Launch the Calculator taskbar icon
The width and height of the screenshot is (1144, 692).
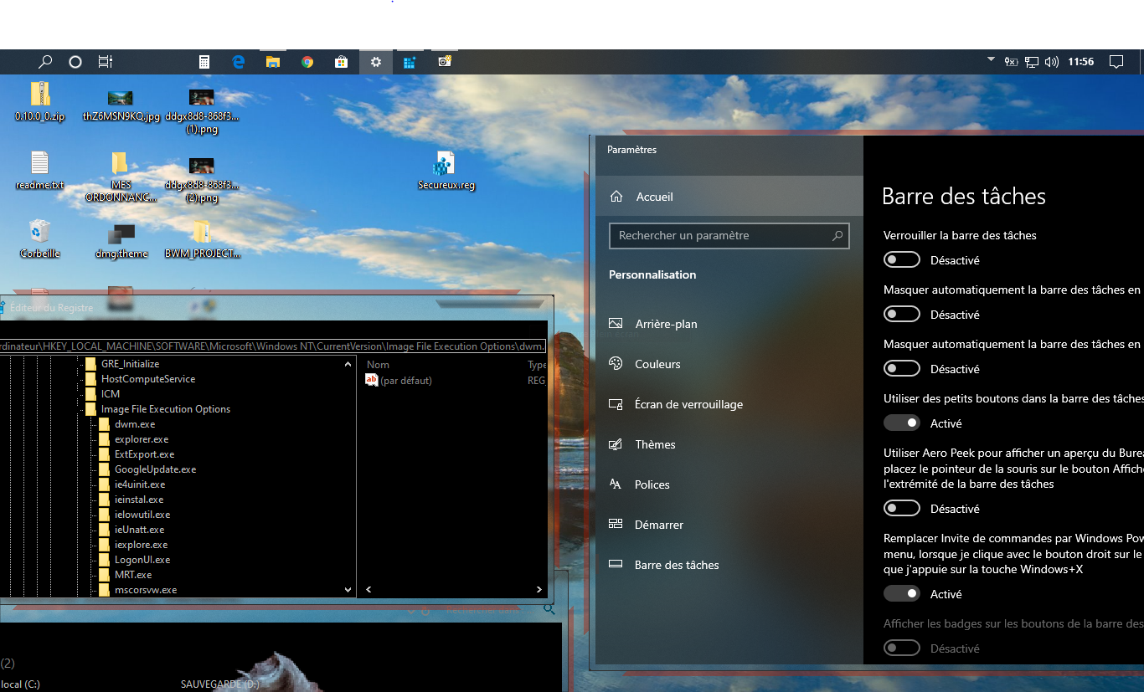(x=204, y=62)
